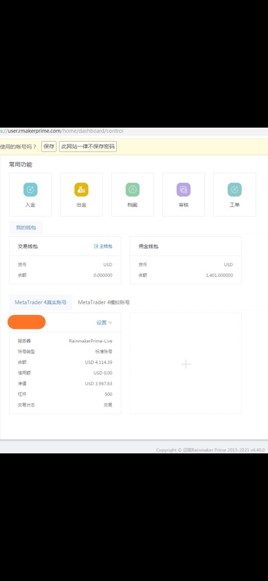Switch to MetaTrader 4真实账号 tab
Viewport: 268px width, 581px height.
click(x=41, y=302)
